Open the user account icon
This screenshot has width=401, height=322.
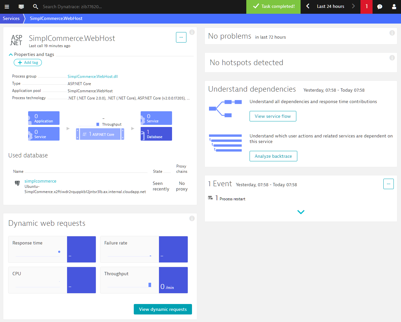coord(394,7)
